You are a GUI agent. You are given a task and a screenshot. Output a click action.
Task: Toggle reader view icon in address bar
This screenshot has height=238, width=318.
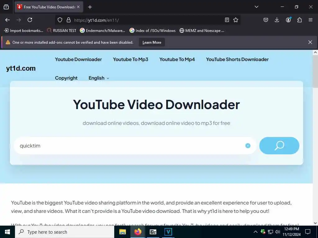(x=227, y=20)
